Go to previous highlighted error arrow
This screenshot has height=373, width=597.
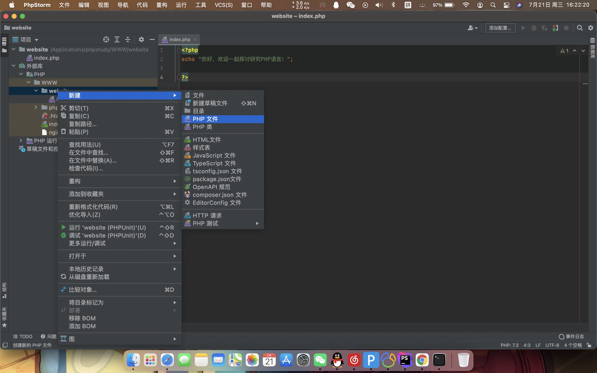point(575,50)
